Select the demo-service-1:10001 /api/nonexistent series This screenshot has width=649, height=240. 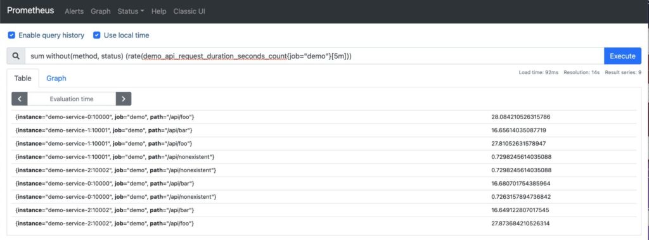click(x=115, y=157)
